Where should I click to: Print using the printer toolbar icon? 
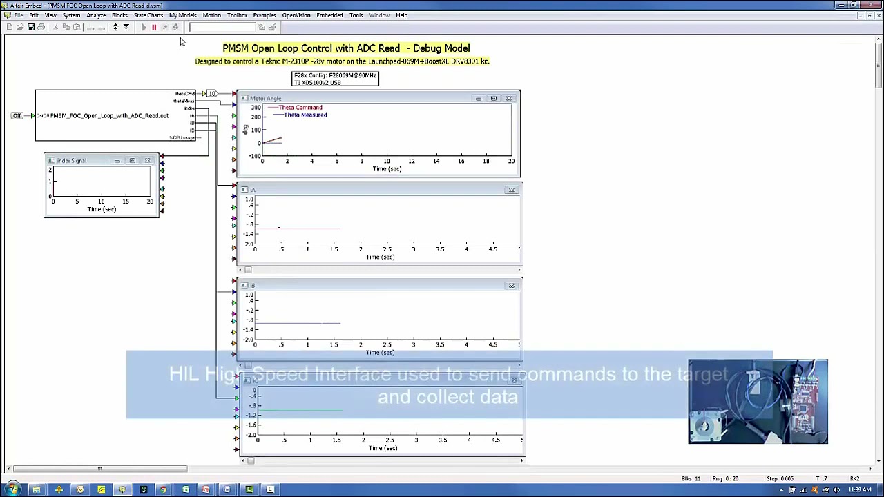tap(41, 27)
